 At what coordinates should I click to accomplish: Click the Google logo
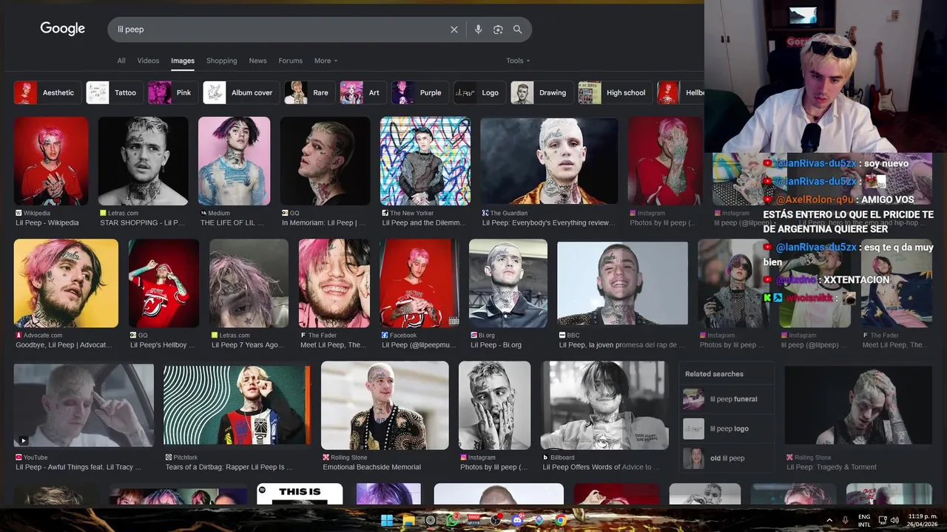point(63,29)
